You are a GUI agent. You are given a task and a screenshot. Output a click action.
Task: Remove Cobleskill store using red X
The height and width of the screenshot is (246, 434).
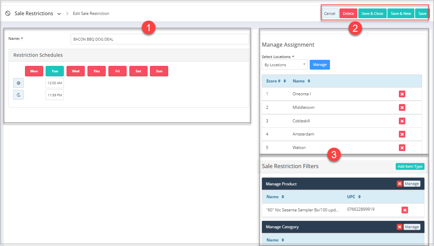click(402, 121)
